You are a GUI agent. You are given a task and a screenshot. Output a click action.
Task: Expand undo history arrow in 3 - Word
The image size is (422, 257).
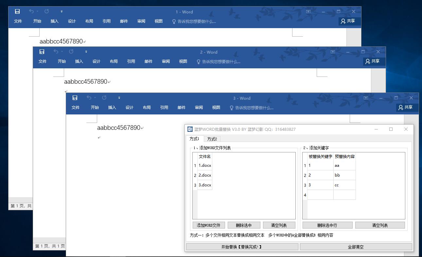(95, 98)
